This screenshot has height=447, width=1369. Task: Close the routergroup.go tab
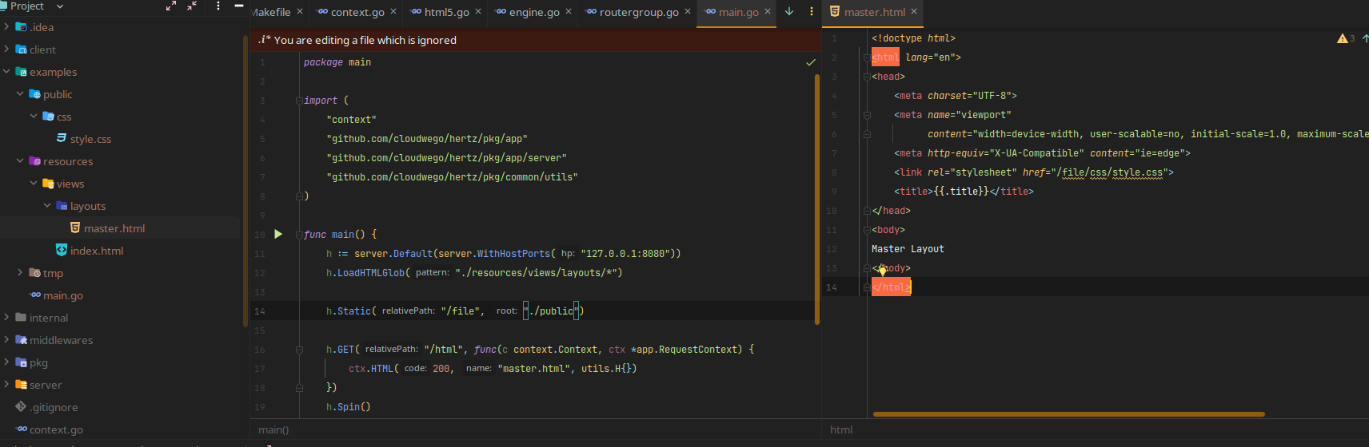click(x=688, y=11)
